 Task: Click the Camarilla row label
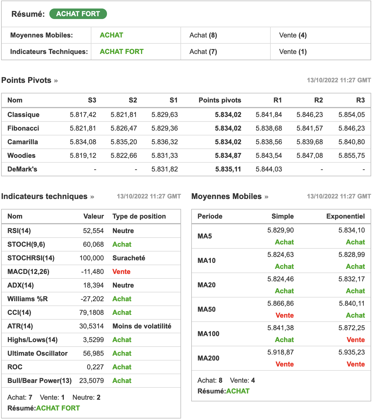pos(23,142)
